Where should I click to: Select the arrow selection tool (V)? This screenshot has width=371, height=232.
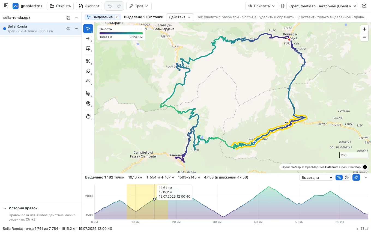88,29
